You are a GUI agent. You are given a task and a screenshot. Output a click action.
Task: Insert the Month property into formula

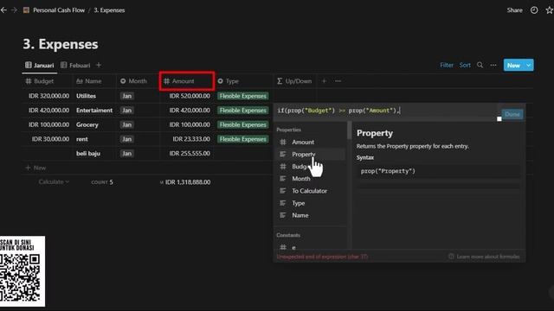coord(310,179)
